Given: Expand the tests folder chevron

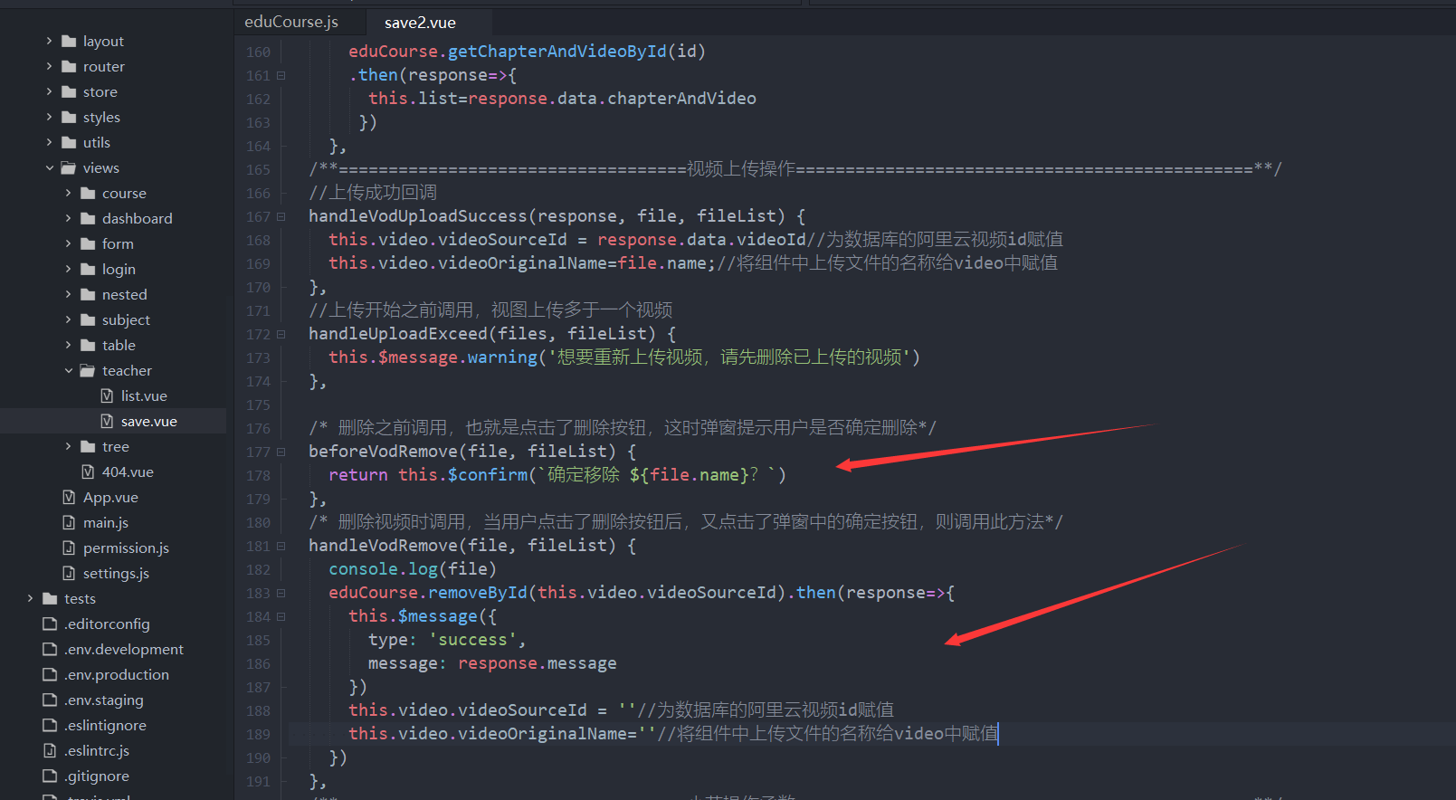Looking at the screenshot, I should coord(30,598).
